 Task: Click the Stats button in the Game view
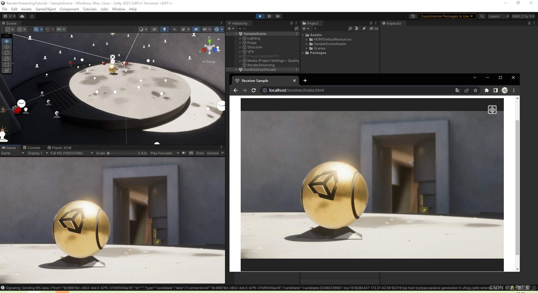point(200,153)
